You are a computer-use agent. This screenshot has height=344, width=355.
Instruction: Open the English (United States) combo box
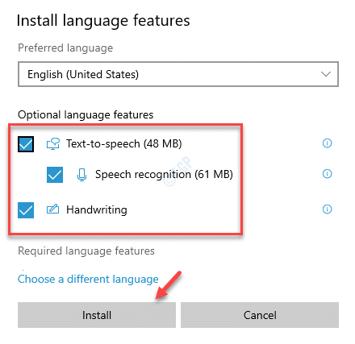point(178,74)
